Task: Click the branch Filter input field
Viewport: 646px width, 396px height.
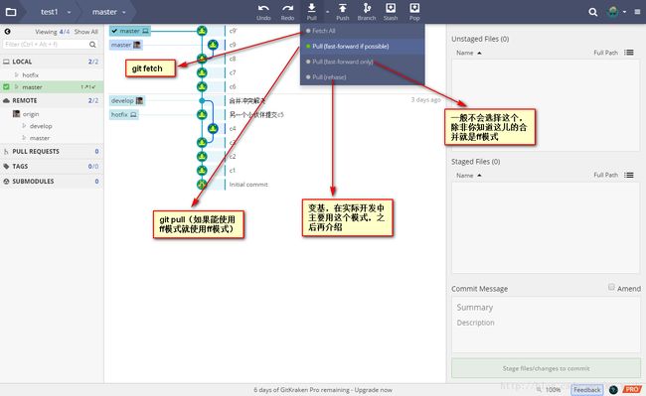Action: pos(51,44)
